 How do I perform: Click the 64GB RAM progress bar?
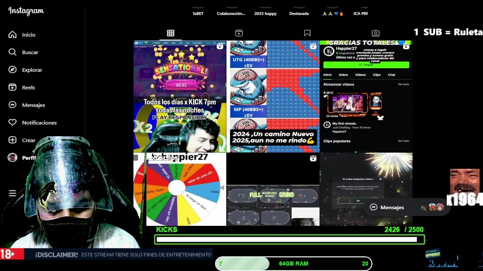tap(294, 263)
